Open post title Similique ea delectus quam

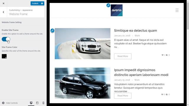(136, 31)
